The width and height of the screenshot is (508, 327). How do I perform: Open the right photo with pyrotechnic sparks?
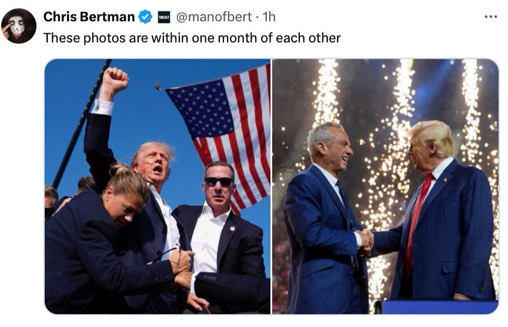(386, 186)
